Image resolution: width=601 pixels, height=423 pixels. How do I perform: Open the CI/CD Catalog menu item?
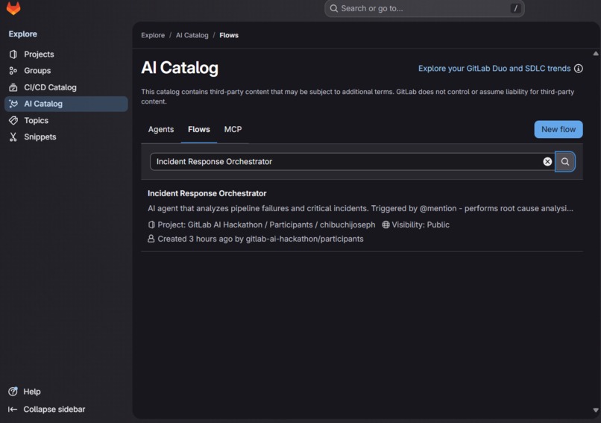pyautogui.click(x=66, y=87)
